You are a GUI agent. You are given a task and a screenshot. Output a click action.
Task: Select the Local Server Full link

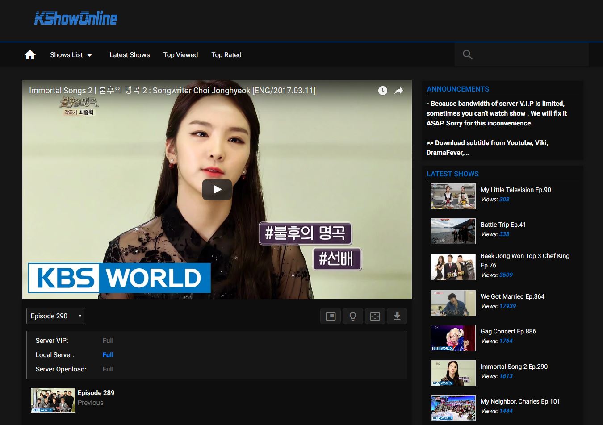coord(108,355)
